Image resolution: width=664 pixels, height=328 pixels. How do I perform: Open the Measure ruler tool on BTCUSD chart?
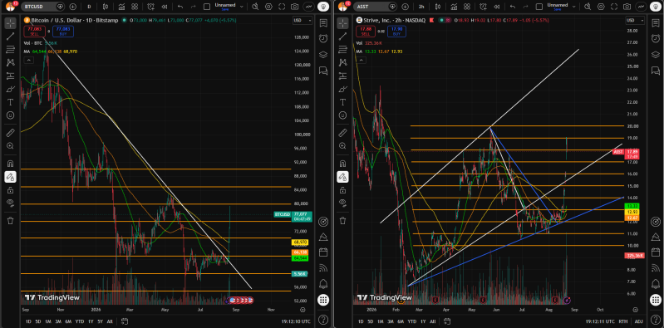(11, 134)
